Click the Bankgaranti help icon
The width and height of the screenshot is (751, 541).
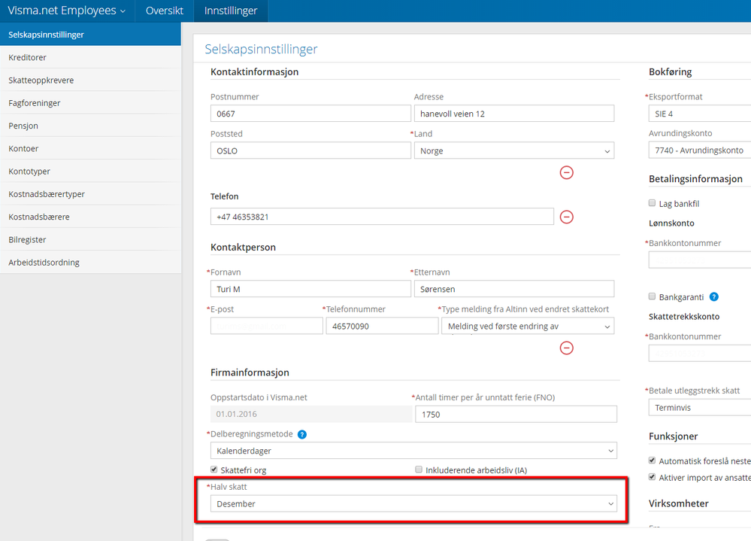[x=713, y=296]
